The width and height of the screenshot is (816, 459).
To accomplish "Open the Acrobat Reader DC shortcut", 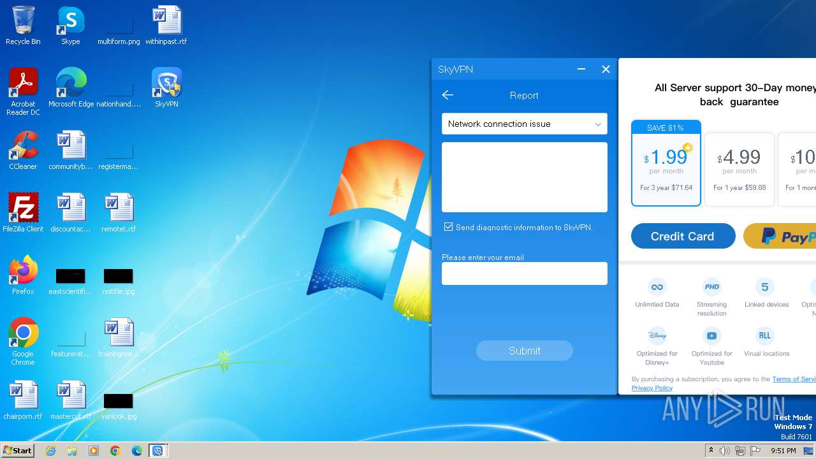I will 23,92.
